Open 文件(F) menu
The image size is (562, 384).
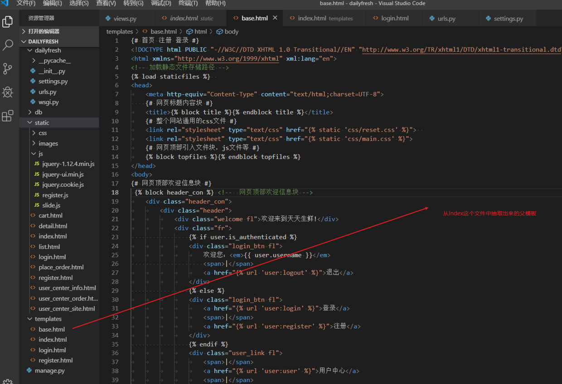pos(26,3)
